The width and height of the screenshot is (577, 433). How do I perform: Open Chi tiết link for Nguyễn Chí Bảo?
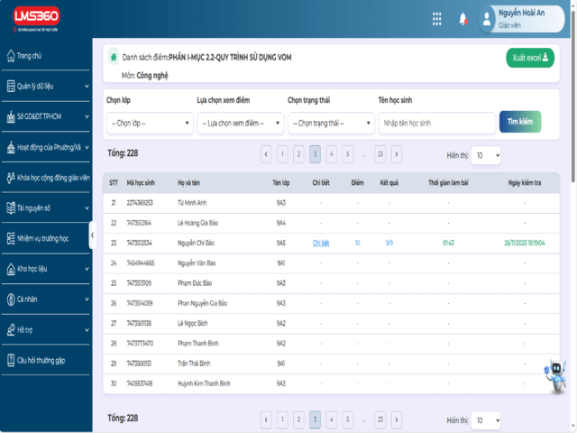pyautogui.click(x=321, y=243)
